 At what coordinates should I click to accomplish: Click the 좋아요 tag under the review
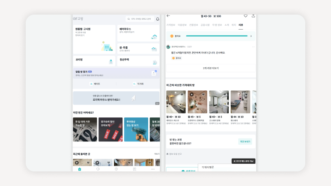tap(177, 58)
